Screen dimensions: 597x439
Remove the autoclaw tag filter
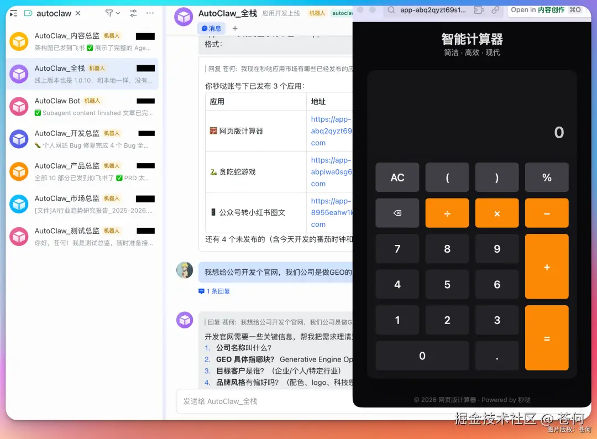[x=77, y=13]
